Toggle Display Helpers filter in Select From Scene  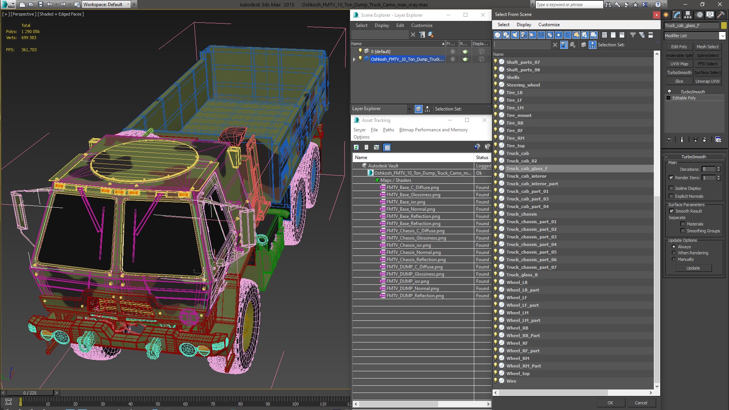[x=532, y=35]
